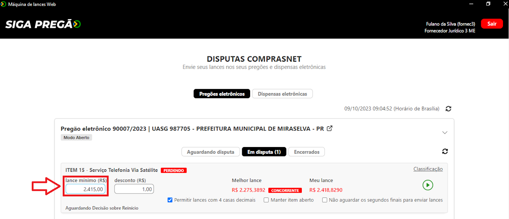Click Fornecedor Jurídico 3 ME text
The height and width of the screenshot is (219, 509).
[450, 31]
